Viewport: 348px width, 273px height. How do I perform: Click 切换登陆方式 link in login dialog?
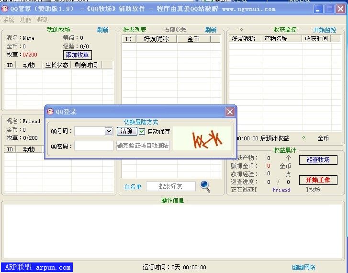click(x=141, y=122)
